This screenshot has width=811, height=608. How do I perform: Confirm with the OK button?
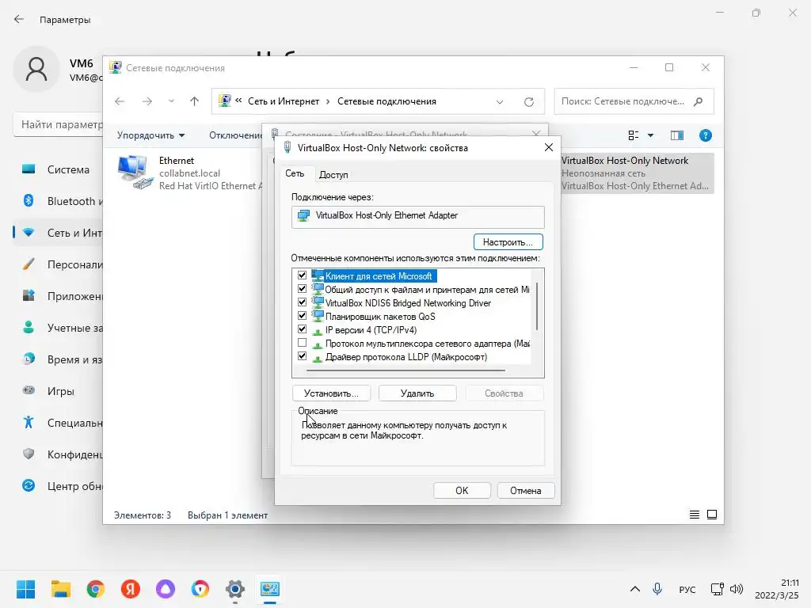coord(462,491)
